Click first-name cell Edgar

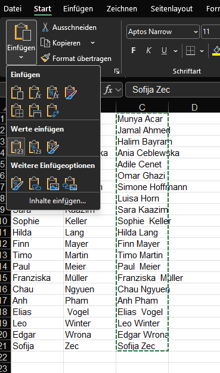[x=37, y=335]
